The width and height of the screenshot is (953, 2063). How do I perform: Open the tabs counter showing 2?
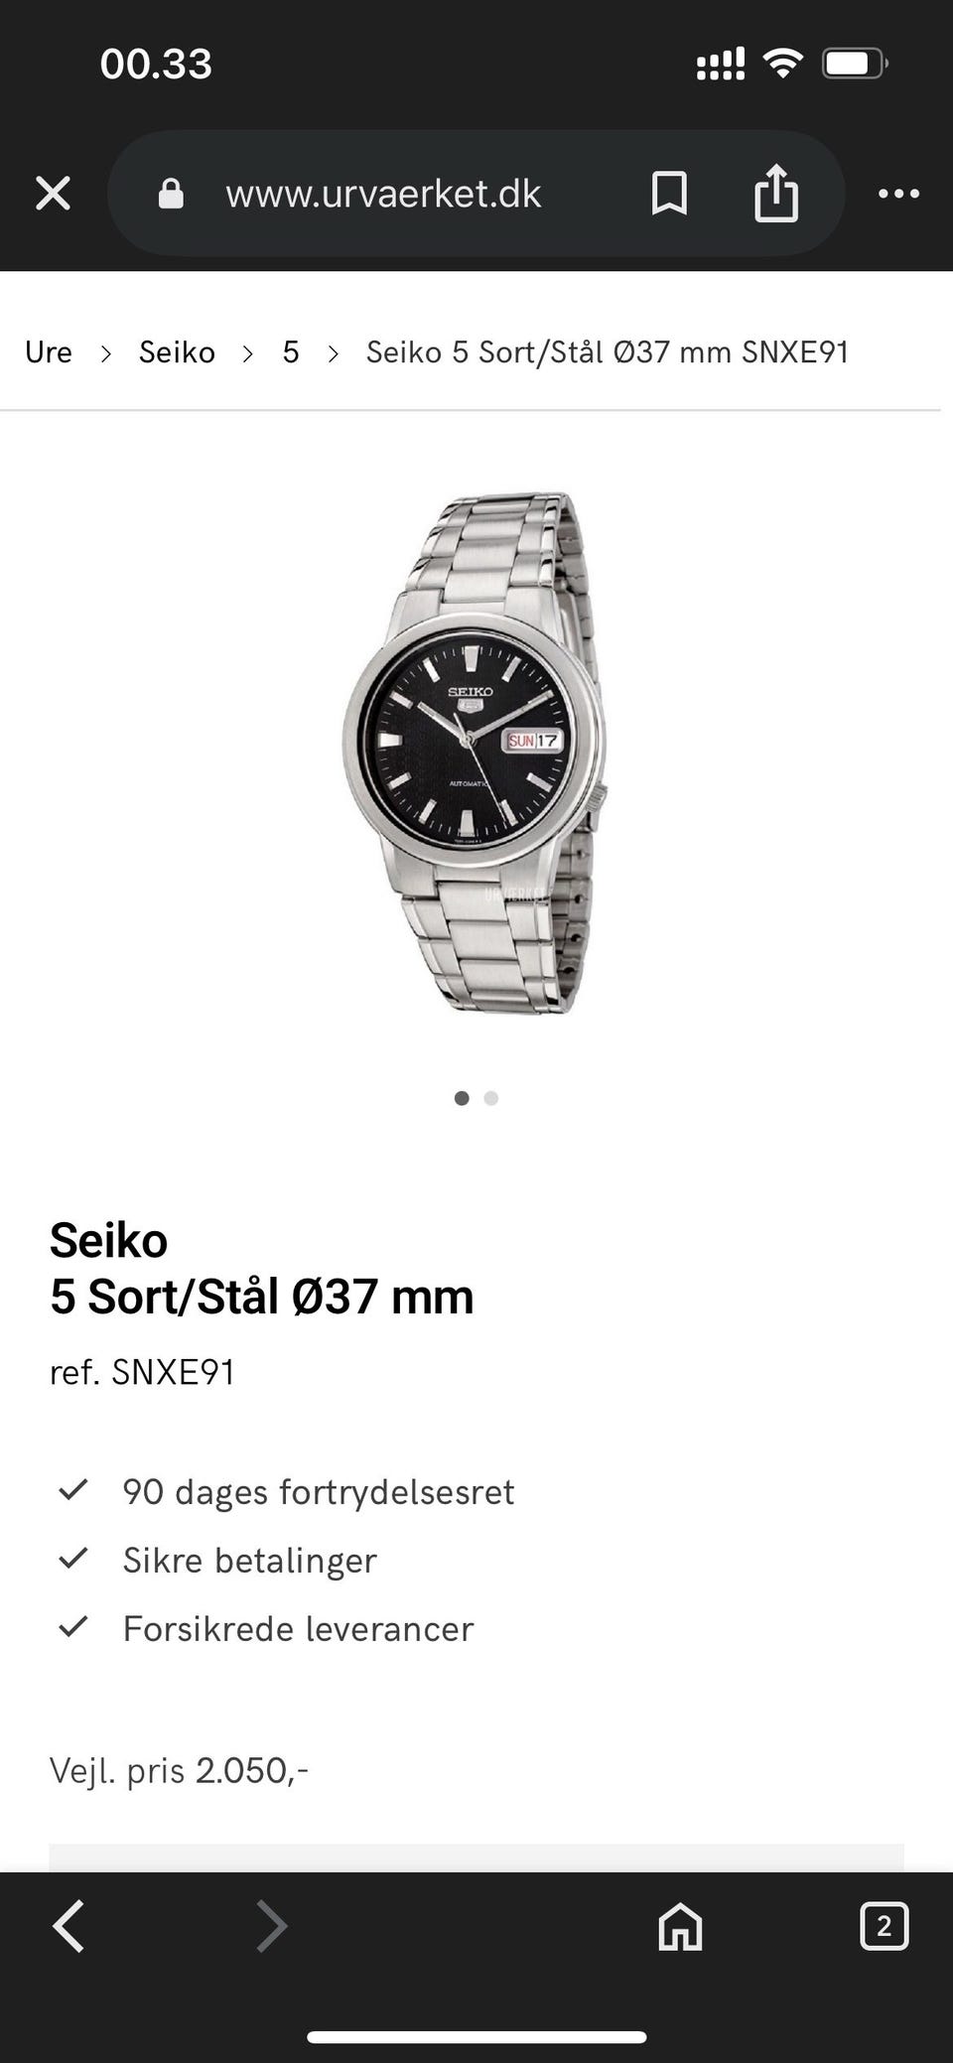click(884, 1927)
